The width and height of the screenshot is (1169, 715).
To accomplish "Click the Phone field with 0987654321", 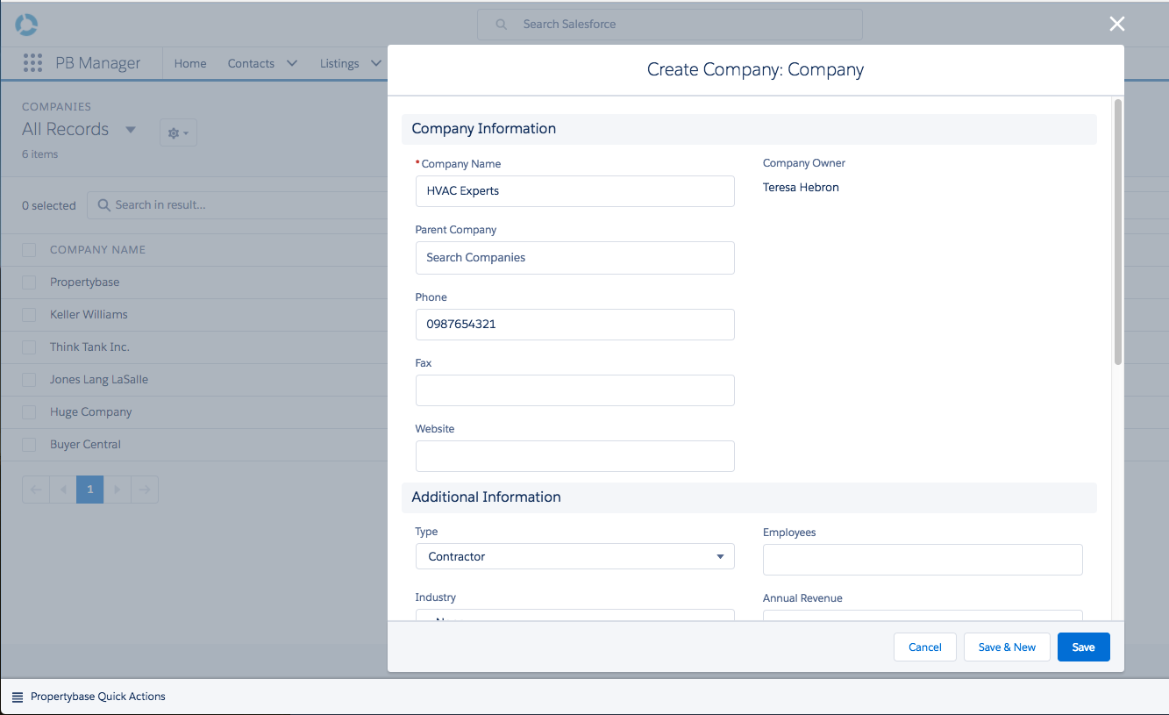I will 575,325.
